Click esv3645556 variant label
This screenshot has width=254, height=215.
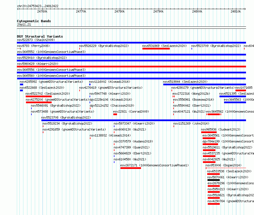point(51,70)
